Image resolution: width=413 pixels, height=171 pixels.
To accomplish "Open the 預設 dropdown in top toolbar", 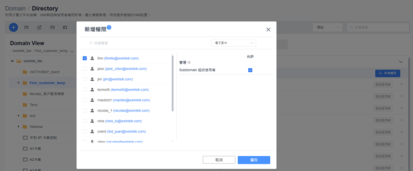I will [x=328, y=27].
